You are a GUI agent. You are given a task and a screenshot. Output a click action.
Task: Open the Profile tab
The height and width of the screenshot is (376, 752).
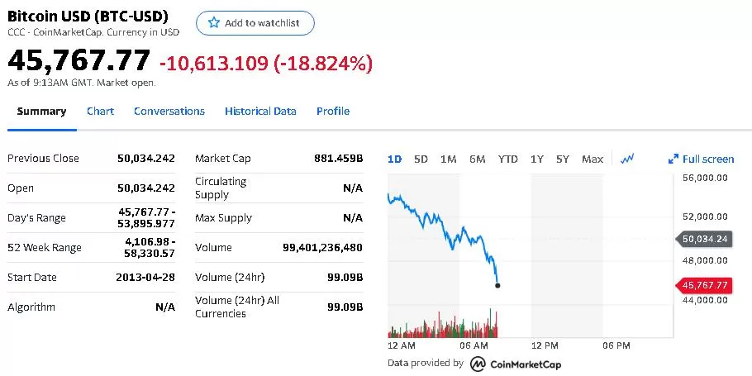(x=333, y=112)
